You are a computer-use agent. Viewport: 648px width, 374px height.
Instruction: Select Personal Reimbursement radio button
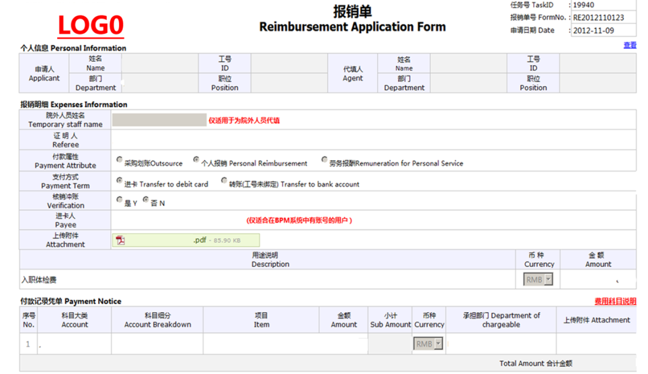(x=196, y=160)
